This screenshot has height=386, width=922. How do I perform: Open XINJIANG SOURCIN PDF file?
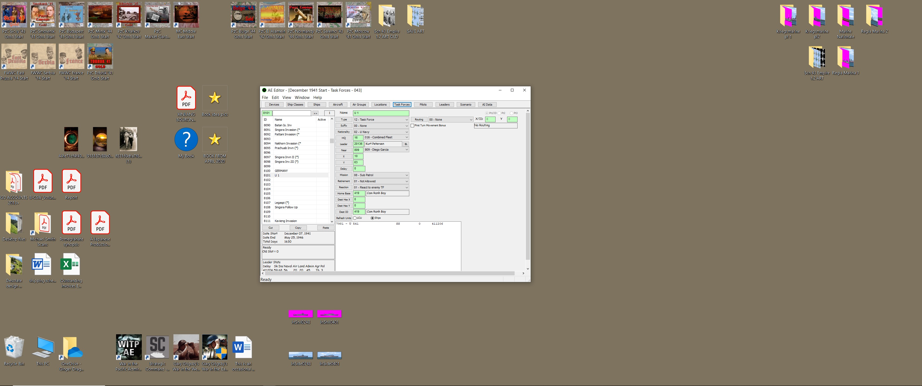(x=186, y=104)
